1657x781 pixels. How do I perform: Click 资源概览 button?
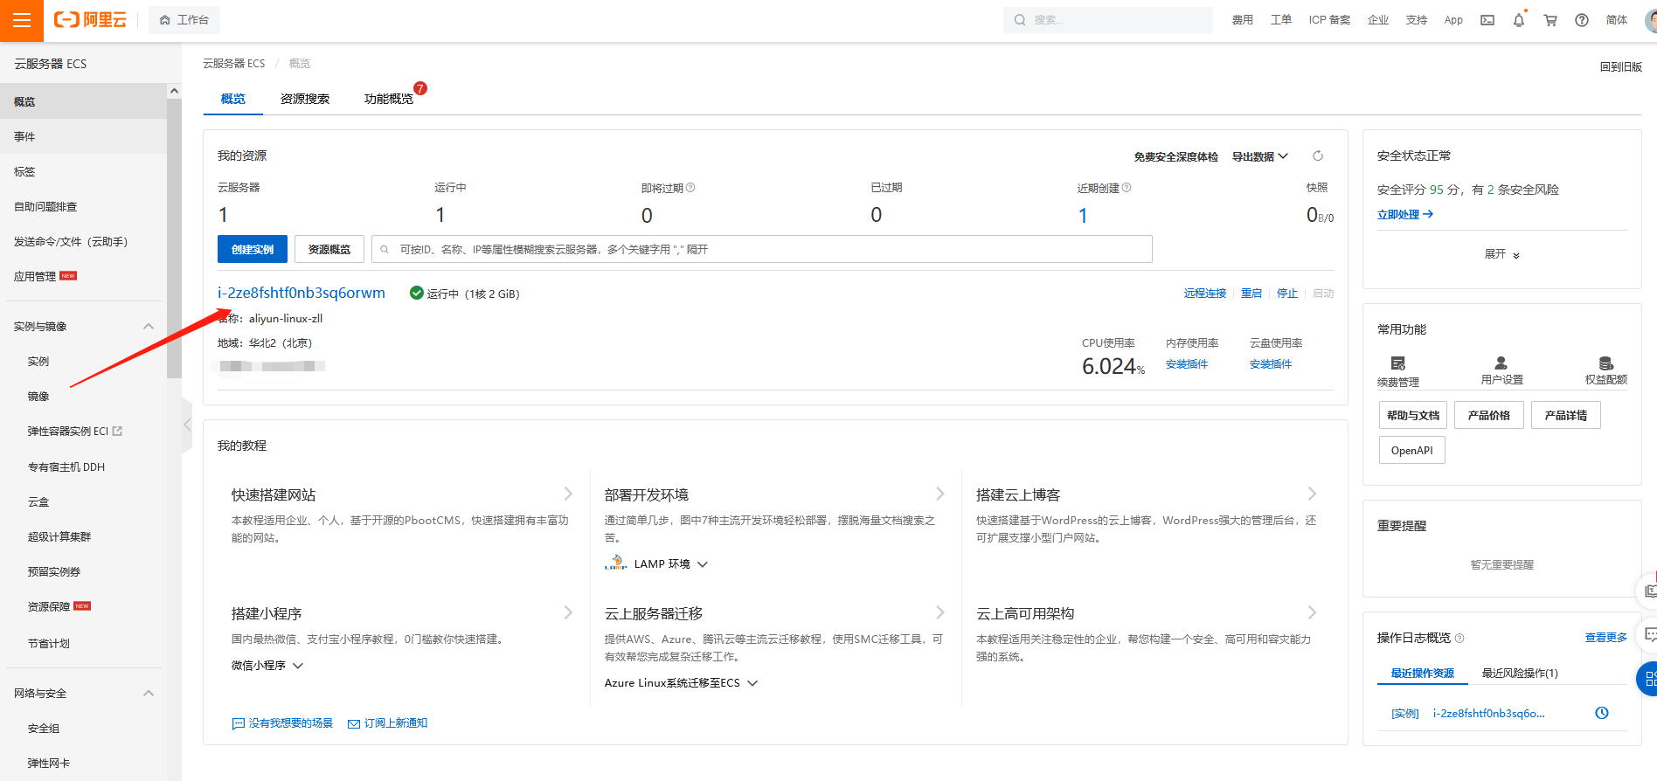coord(329,249)
